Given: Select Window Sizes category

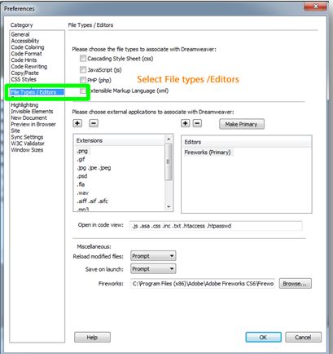Looking at the screenshot, I should (27, 150).
